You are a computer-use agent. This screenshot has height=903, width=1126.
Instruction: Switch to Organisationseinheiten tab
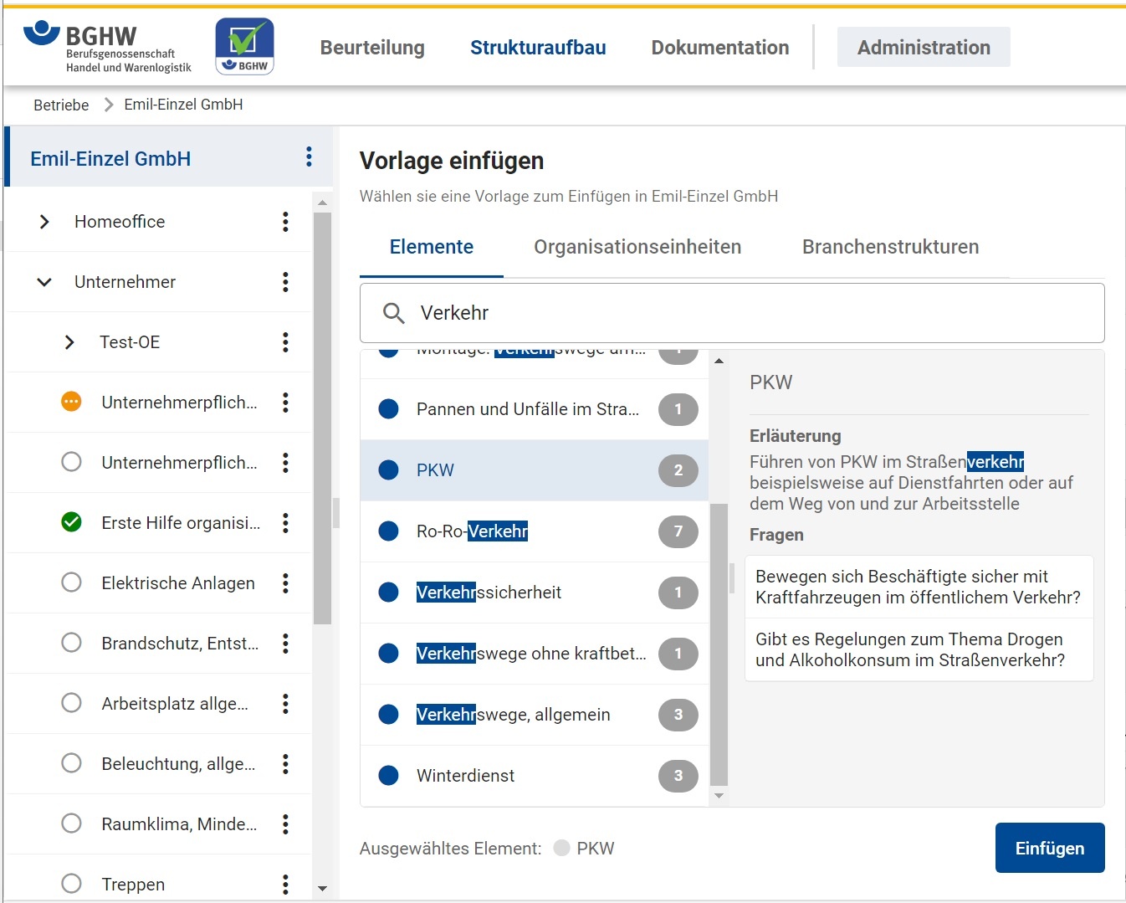pyautogui.click(x=637, y=247)
